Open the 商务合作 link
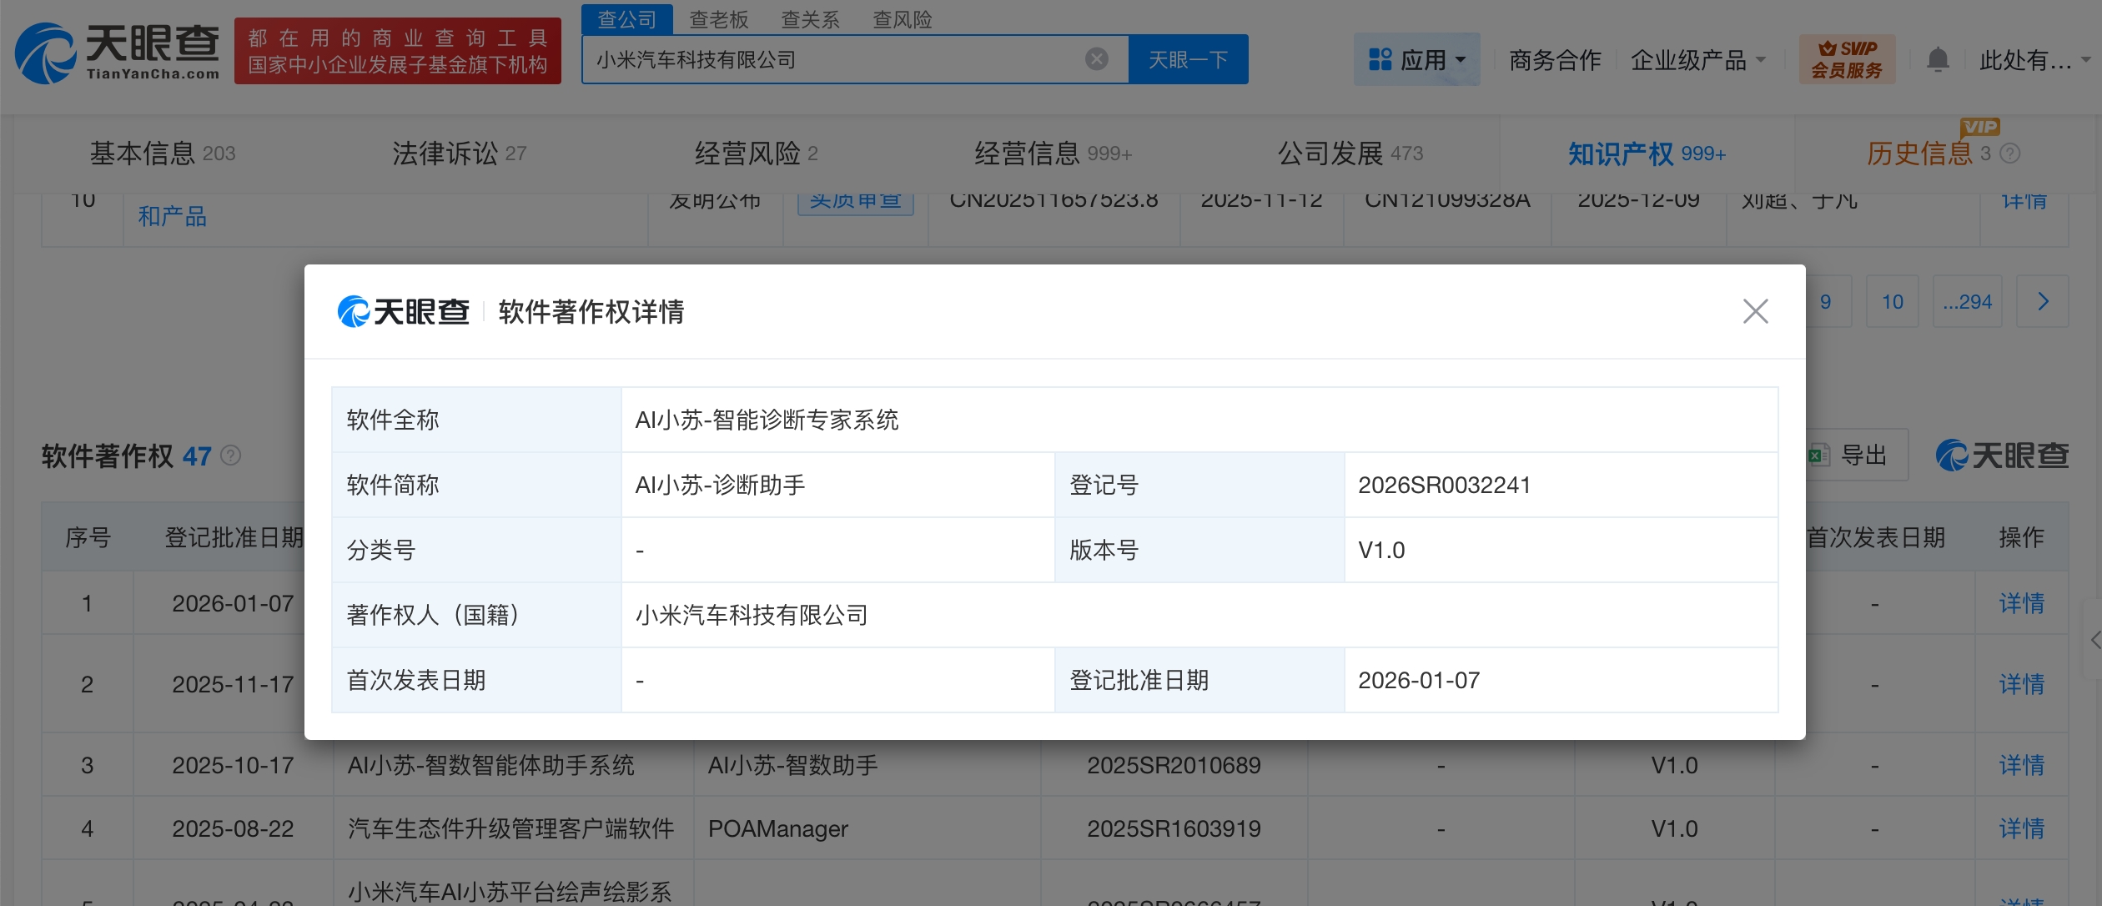2102x906 pixels. [x=1554, y=60]
